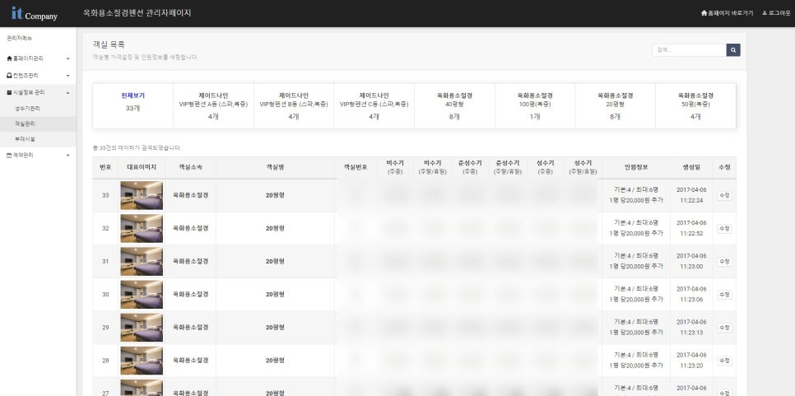Viewport: 795px width, 396px height.
Task: Open the room thumbnail in row 33
Action: [x=142, y=195]
